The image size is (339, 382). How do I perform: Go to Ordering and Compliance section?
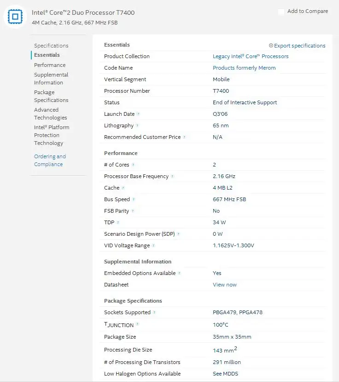(50, 160)
